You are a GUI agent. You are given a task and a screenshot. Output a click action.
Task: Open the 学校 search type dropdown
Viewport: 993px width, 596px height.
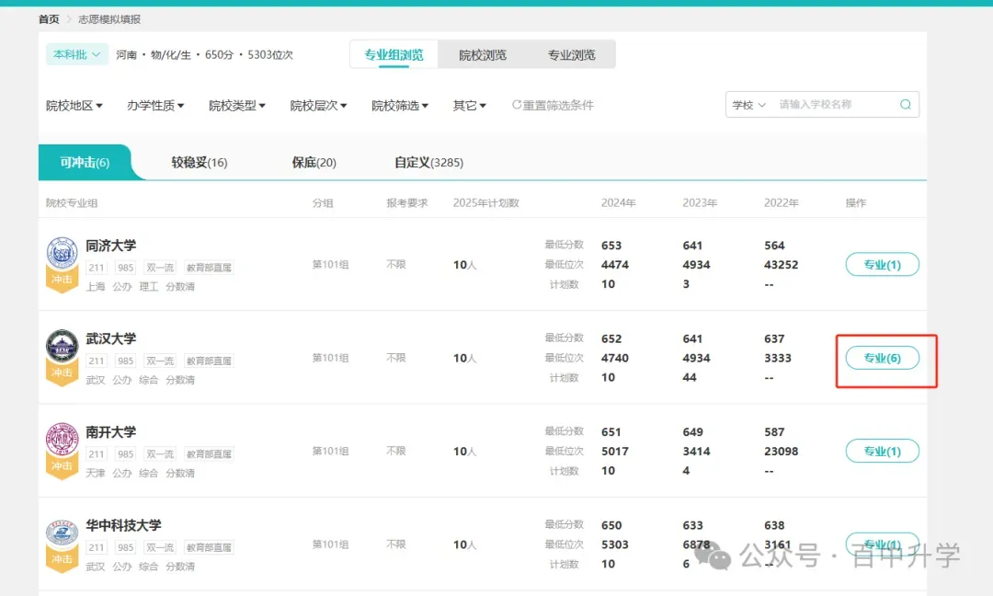(749, 105)
